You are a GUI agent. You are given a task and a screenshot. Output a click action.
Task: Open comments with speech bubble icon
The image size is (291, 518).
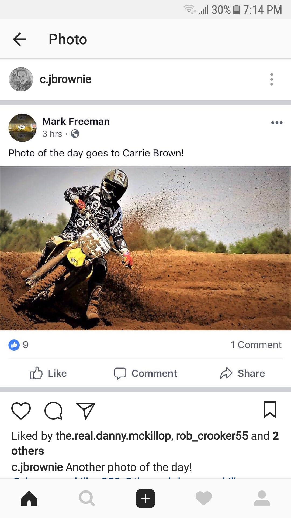coord(54,411)
